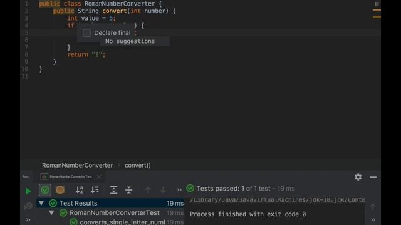Go to next failed test arrow
Image resolution: width=401 pixels, height=225 pixels.
point(163,190)
